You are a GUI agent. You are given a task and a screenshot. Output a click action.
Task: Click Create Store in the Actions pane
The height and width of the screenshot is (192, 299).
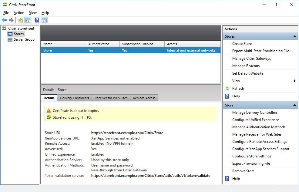(x=242, y=44)
